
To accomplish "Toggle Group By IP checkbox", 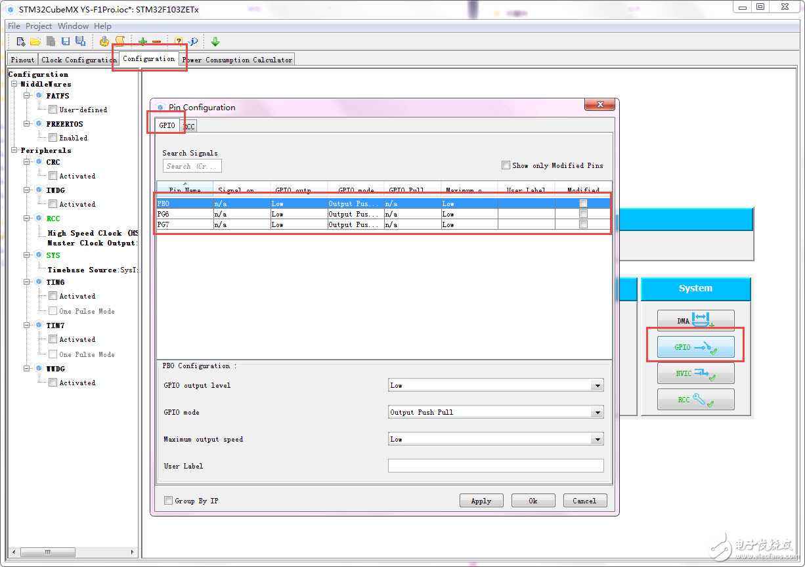I will (x=168, y=501).
